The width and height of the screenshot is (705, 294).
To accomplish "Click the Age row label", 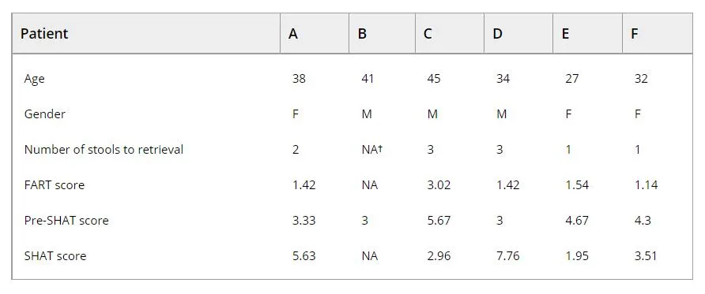I will (35, 80).
